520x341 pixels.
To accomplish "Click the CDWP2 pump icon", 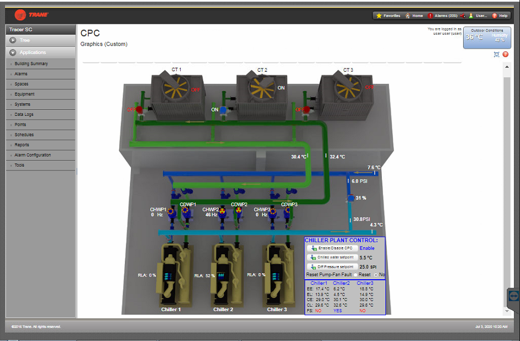I will pos(238,210).
